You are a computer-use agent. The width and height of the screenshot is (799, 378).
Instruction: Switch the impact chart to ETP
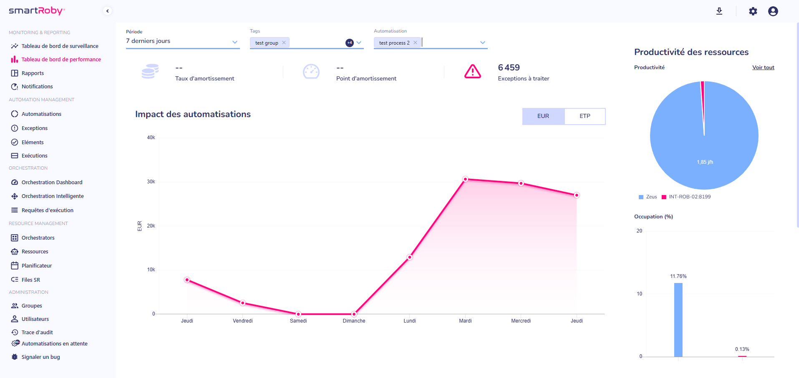coord(585,116)
